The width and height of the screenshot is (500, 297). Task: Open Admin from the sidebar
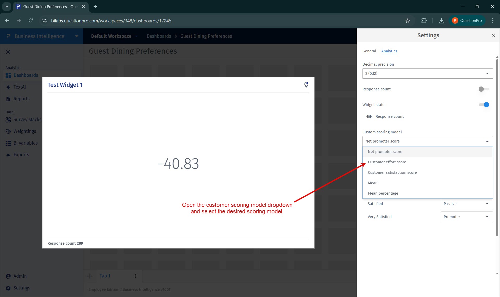pos(20,276)
